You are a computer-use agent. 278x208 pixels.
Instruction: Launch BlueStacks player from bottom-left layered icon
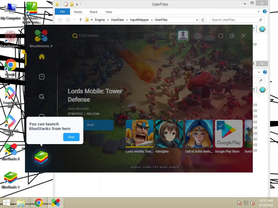coord(41,157)
